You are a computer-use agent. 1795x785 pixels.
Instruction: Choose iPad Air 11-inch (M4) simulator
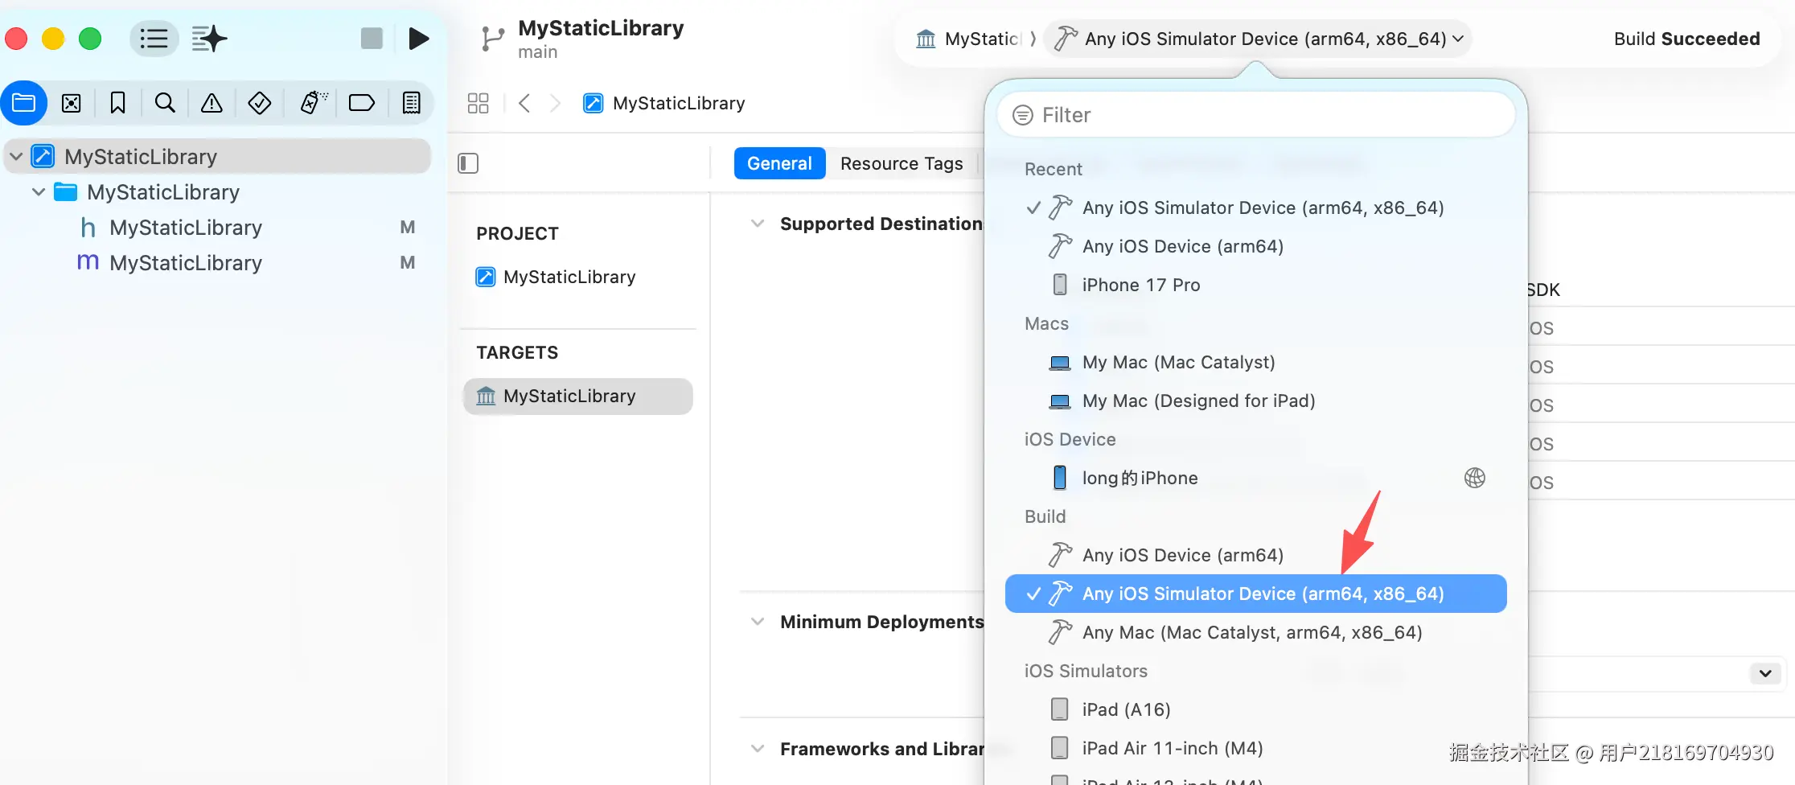point(1256,748)
